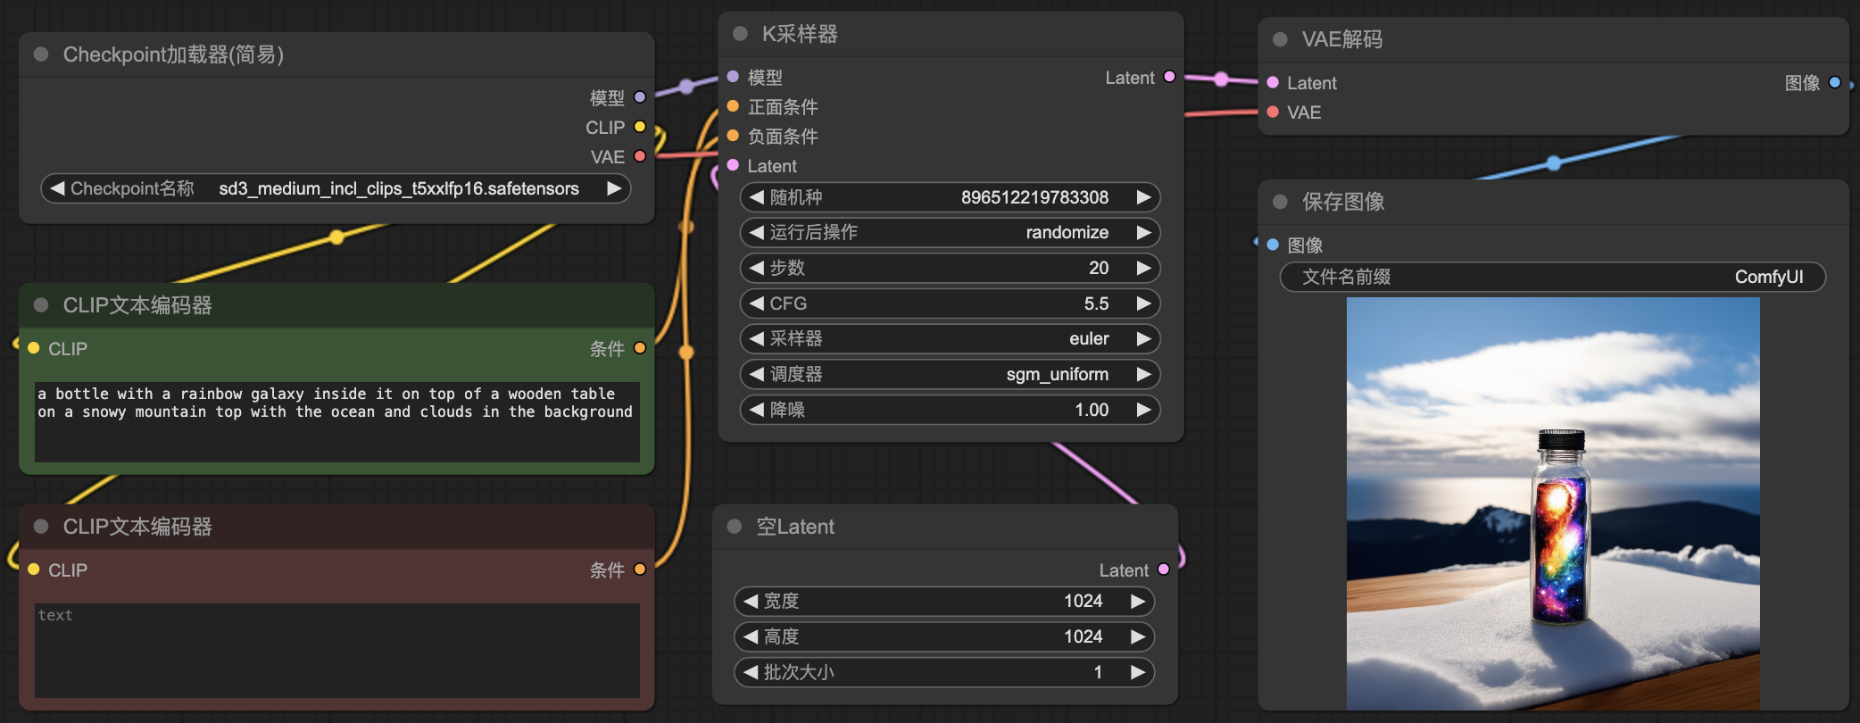
Task: Collapse the K采样器 node via its dot
Action: click(x=739, y=34)
